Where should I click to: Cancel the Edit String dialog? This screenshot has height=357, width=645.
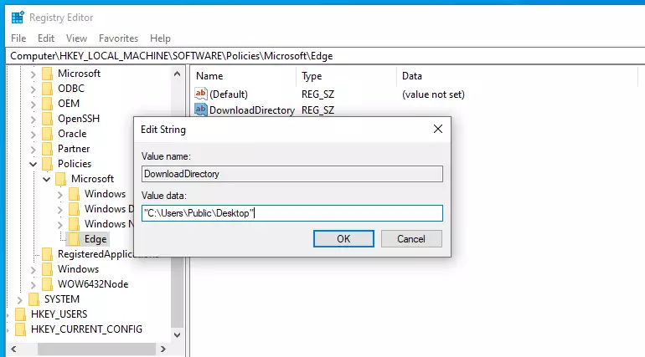411,239
